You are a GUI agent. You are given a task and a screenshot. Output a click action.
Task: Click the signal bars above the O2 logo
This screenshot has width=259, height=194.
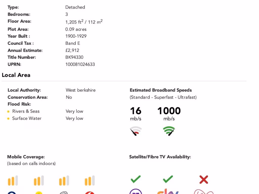(x=13, y=181)
